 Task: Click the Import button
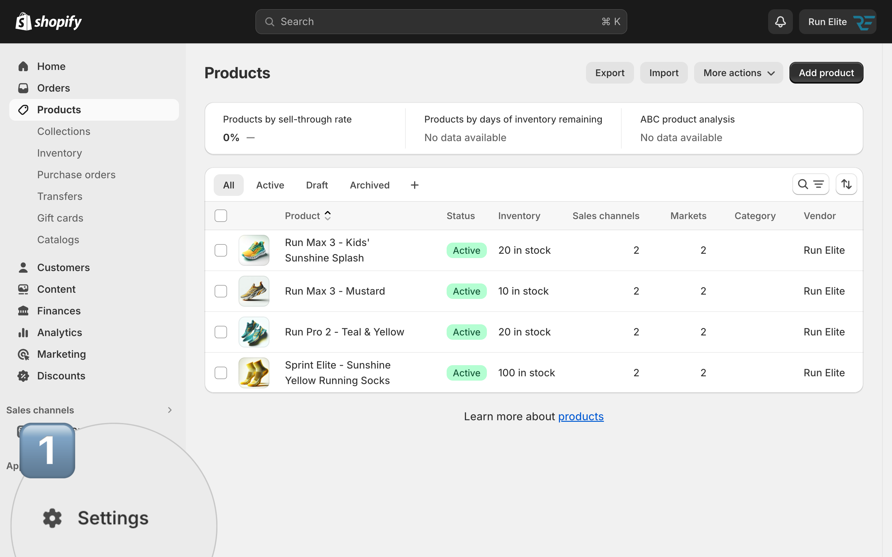pyautogui.click(x=664, y=73)
